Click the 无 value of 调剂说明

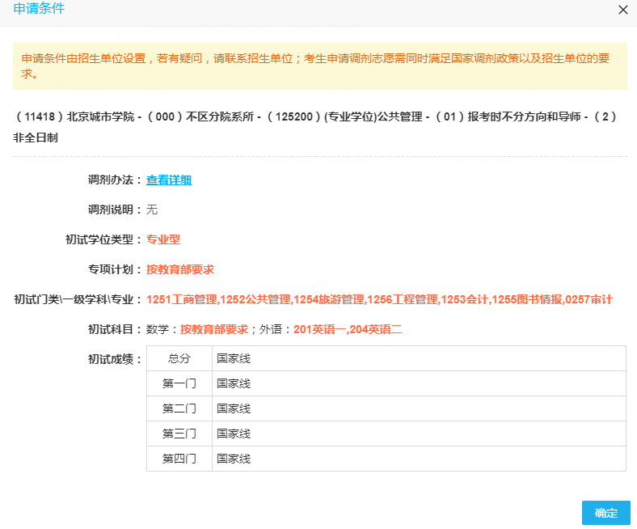(x=152, y=209)
